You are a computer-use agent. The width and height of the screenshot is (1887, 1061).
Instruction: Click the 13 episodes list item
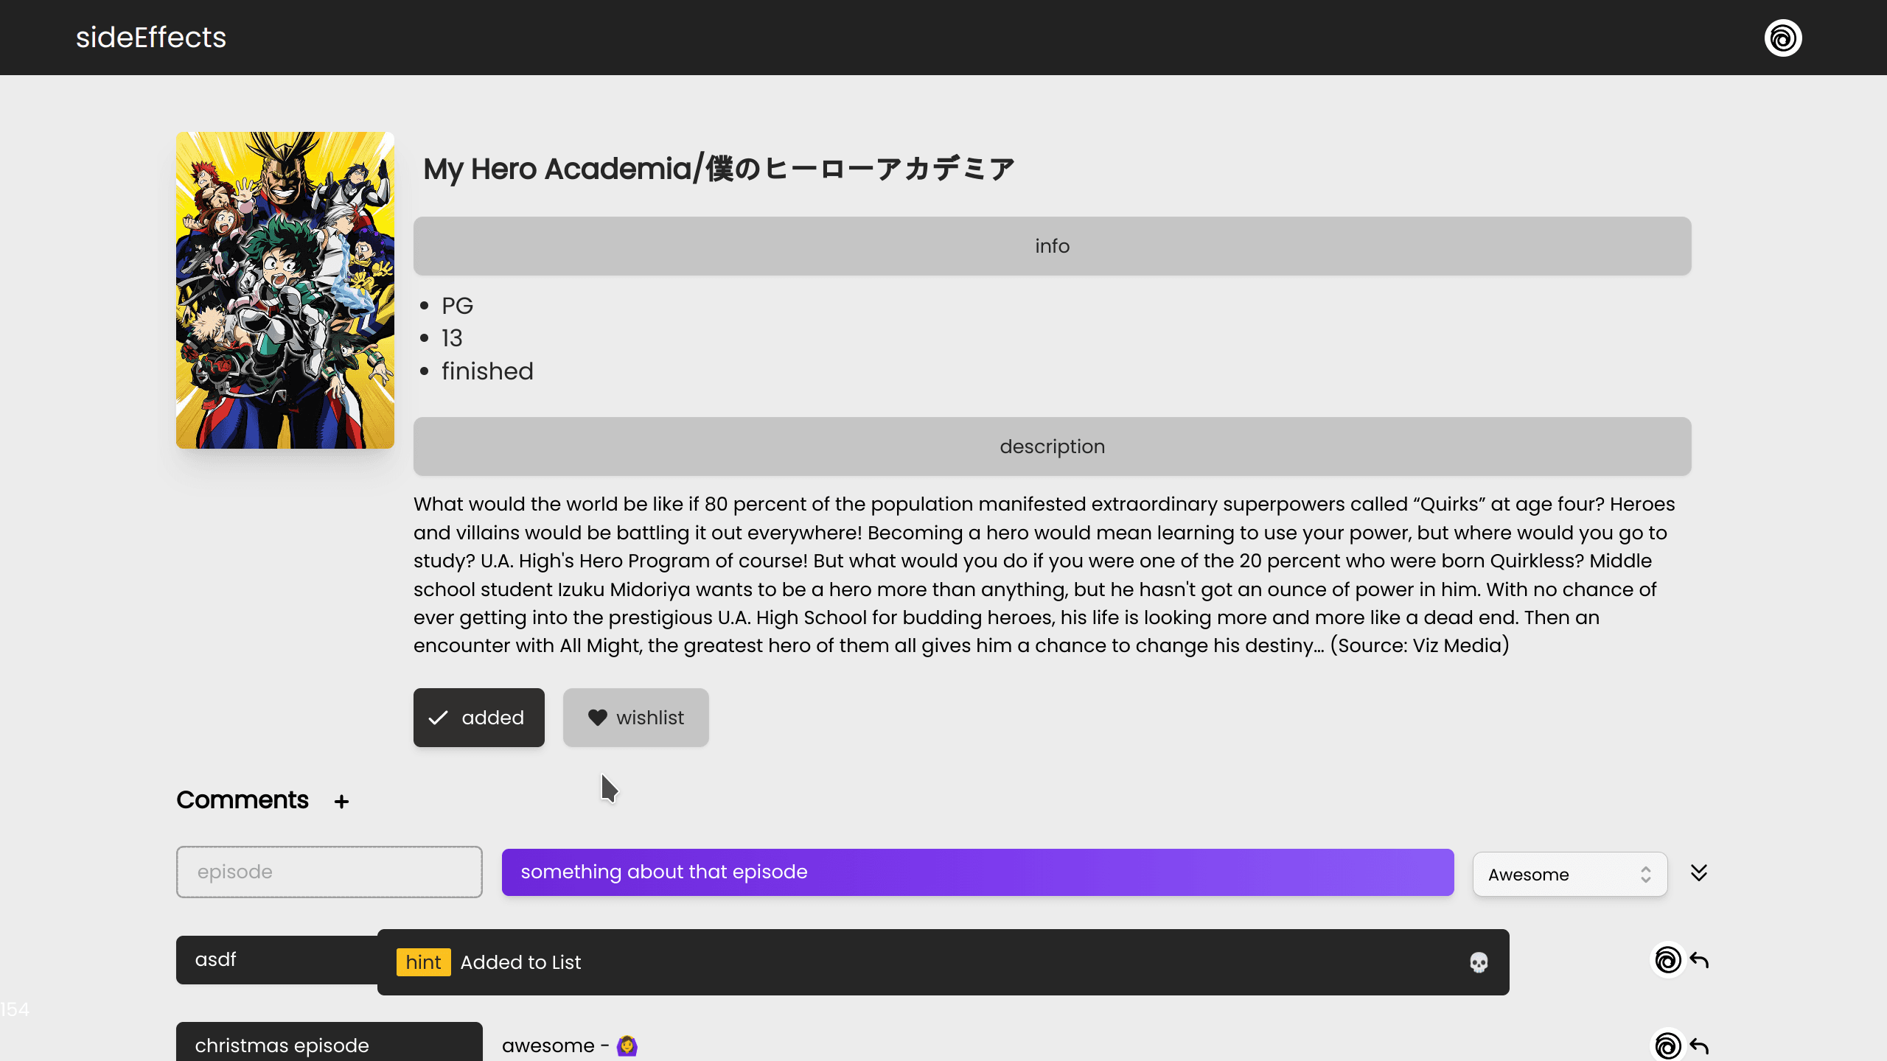[x=452, y=338]
